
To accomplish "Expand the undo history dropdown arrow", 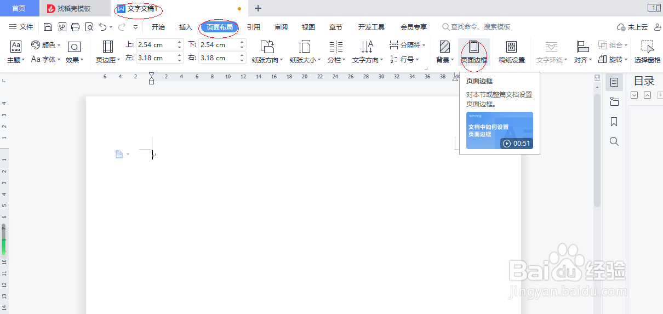I will click(111, 27).
